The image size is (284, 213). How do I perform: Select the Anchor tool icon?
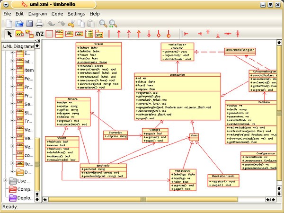click(x=29, y=34)
